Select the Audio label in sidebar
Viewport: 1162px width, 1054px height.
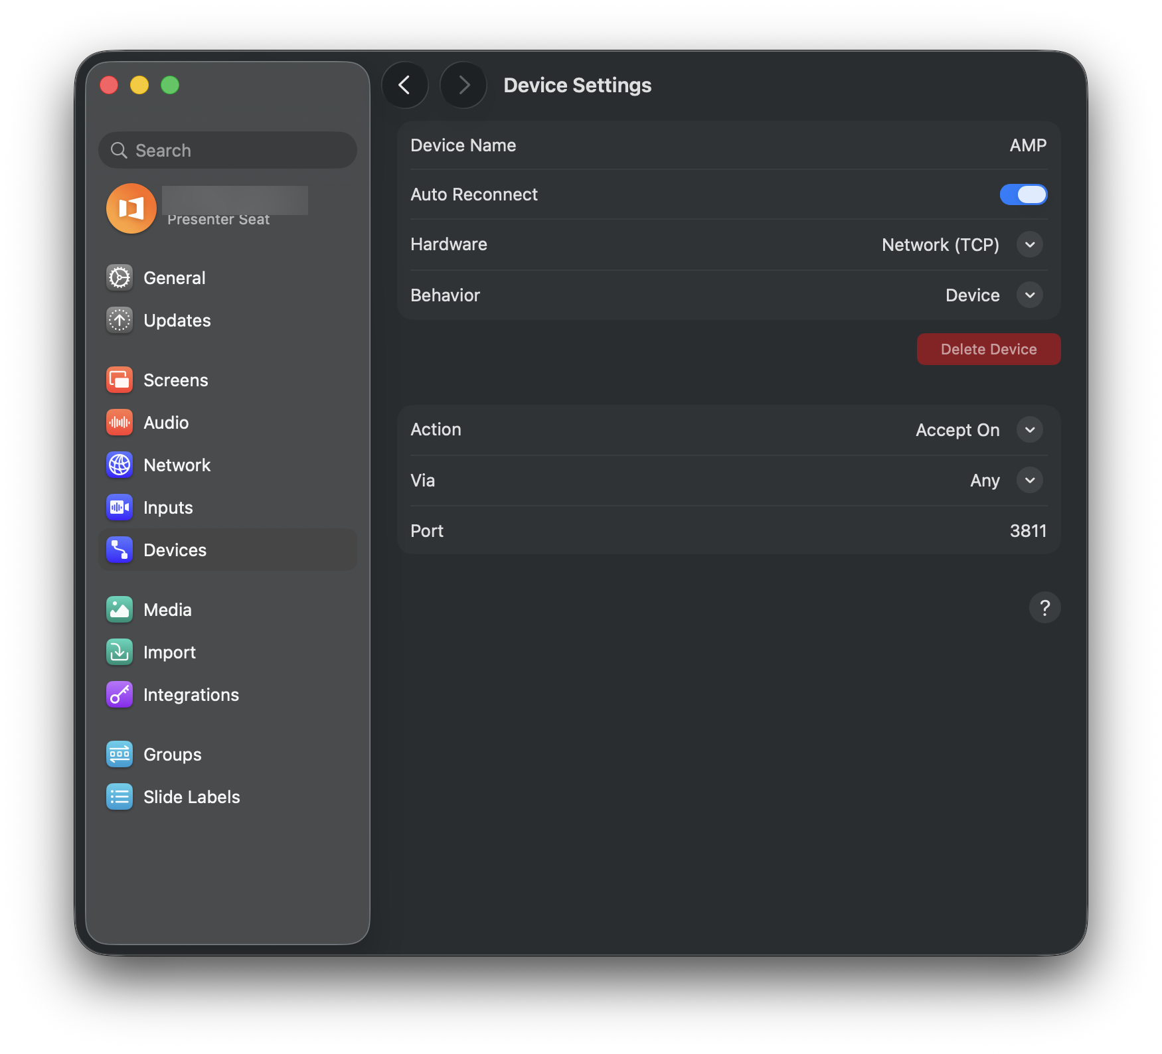tap(166, 423)
